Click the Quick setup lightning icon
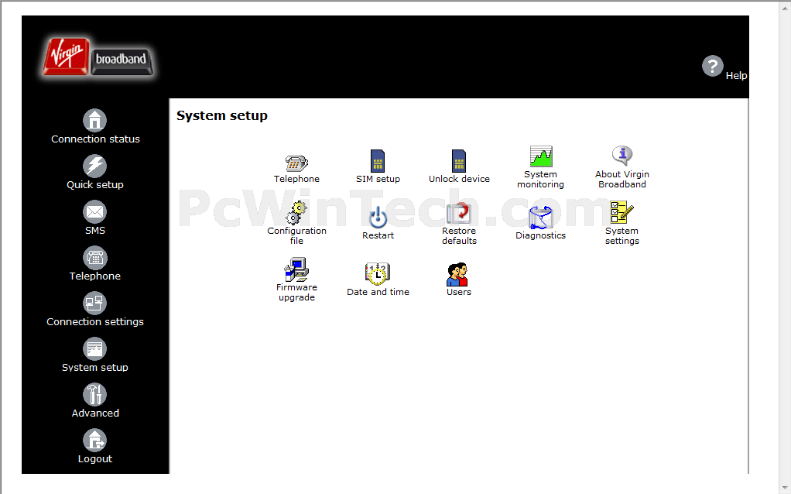Screen dimensions: 791x494 (95, 166)
